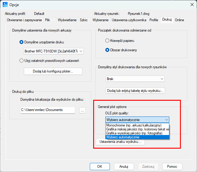Open the Brother MFC-T910DW printer dropdown
Image resolution: width=197 pixels, height=172 pixels.
(x=53, y=51)
